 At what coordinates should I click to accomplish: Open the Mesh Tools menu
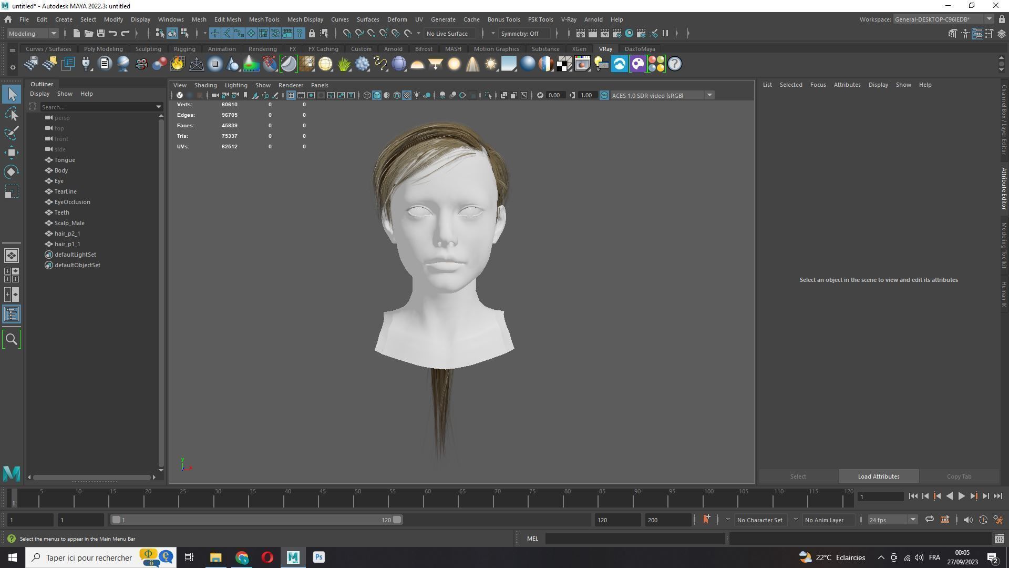264,19
